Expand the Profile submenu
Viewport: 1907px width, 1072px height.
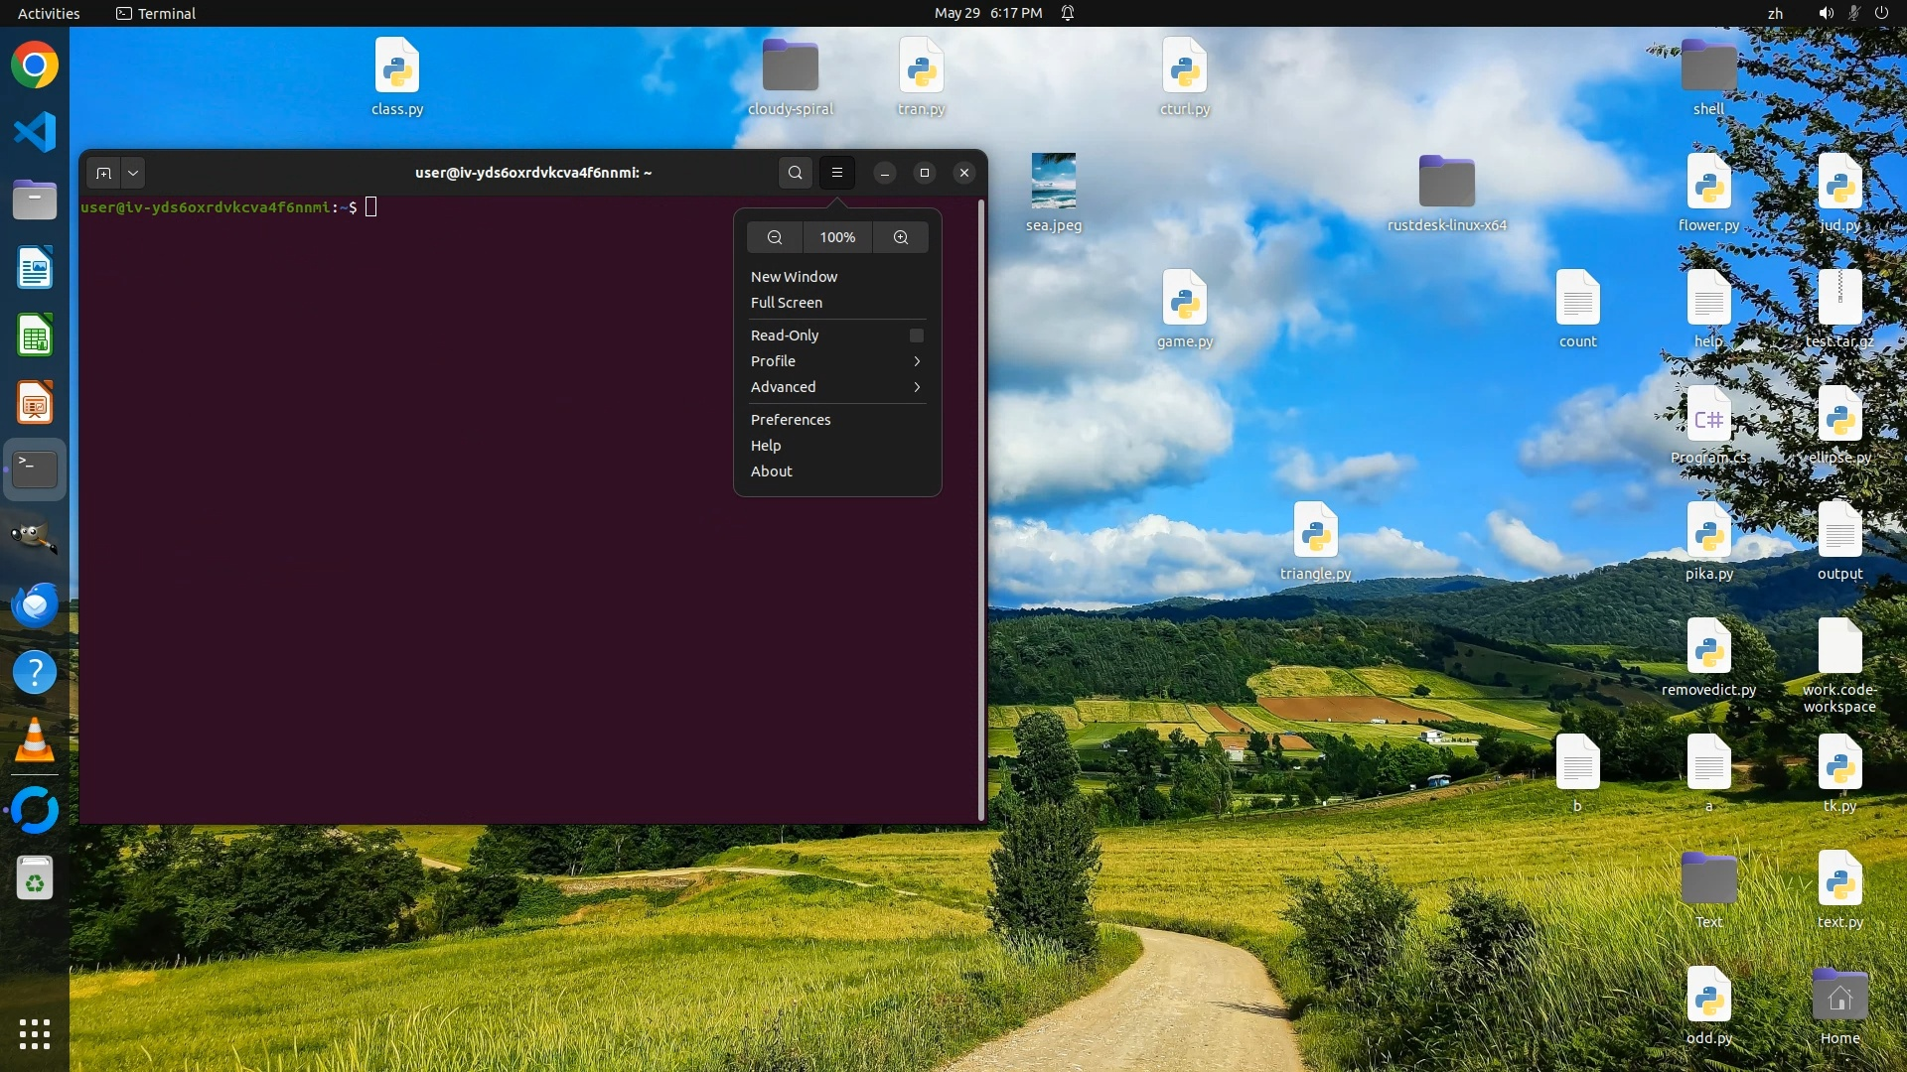836,361
